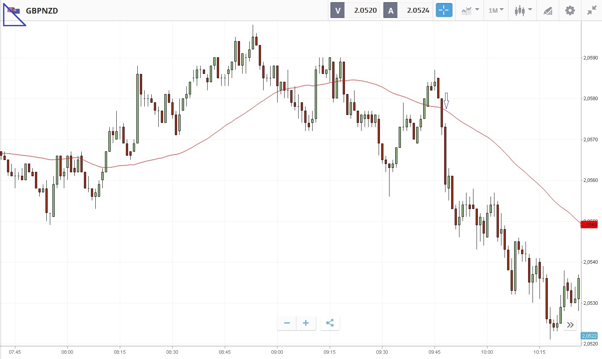
Task: Open chart settings gear
Action: pos(570,10)
